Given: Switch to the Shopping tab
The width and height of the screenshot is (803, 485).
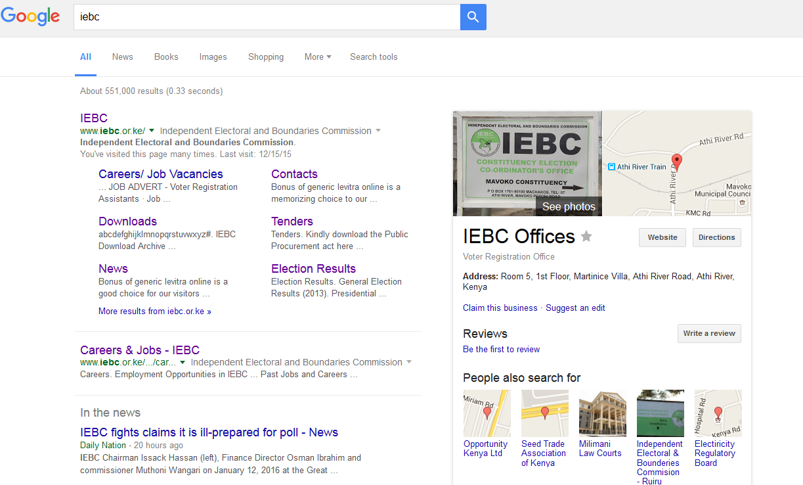Looking at the screenshot, I should (x=266, y=57).
